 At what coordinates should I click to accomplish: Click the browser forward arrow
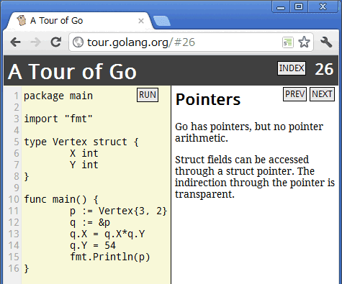pos(35,42)
